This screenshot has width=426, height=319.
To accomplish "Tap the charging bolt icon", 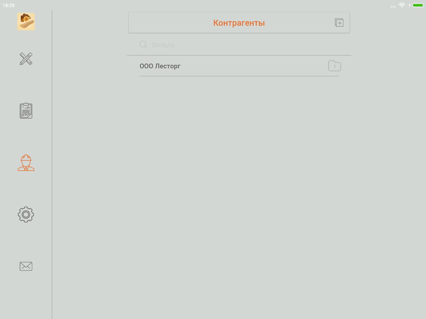I will pos(409,5).
